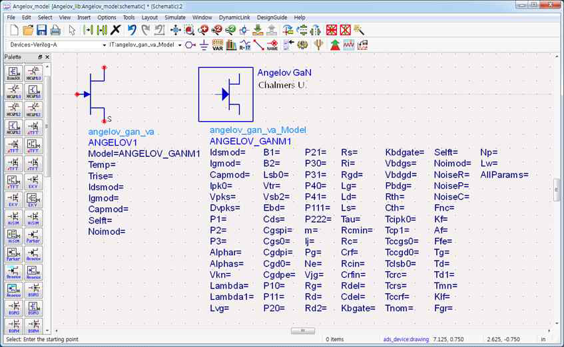Close the Palette panel
564x347 pixels.
(47, 58)
